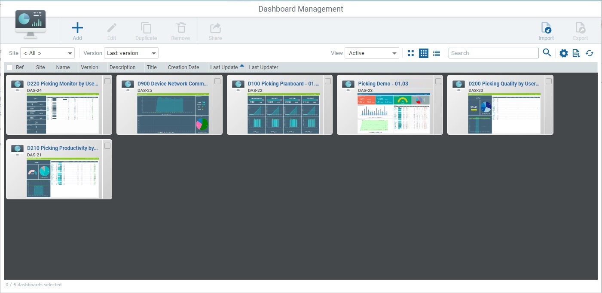The image size is (602, 293).
Task: Switch to list view
Action: coord(437,53)
